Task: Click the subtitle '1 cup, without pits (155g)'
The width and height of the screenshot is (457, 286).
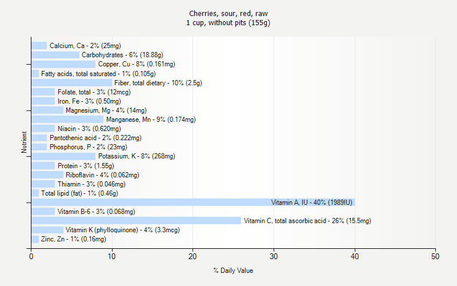Action: (x=228, y=23)
